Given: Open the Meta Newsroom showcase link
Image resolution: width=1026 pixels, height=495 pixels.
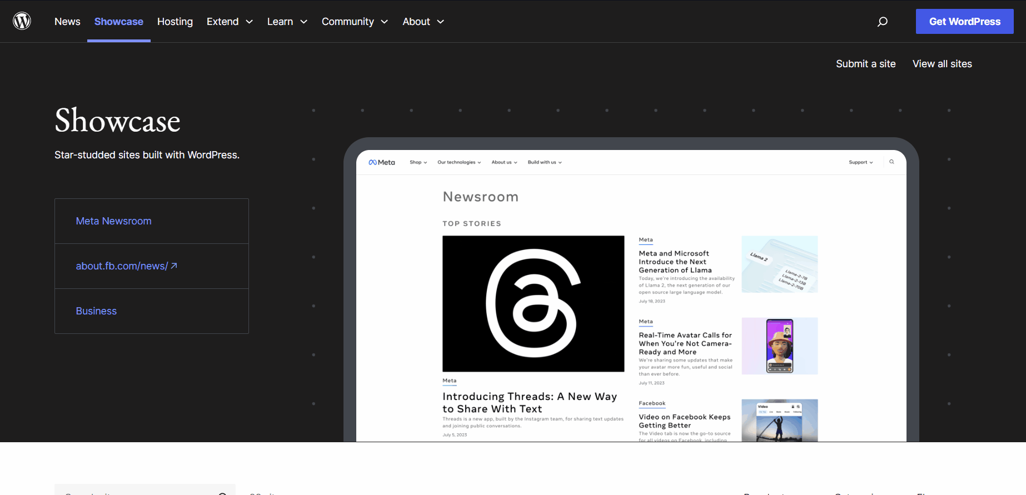Looking at the screenshot, I should click(113, 221).
